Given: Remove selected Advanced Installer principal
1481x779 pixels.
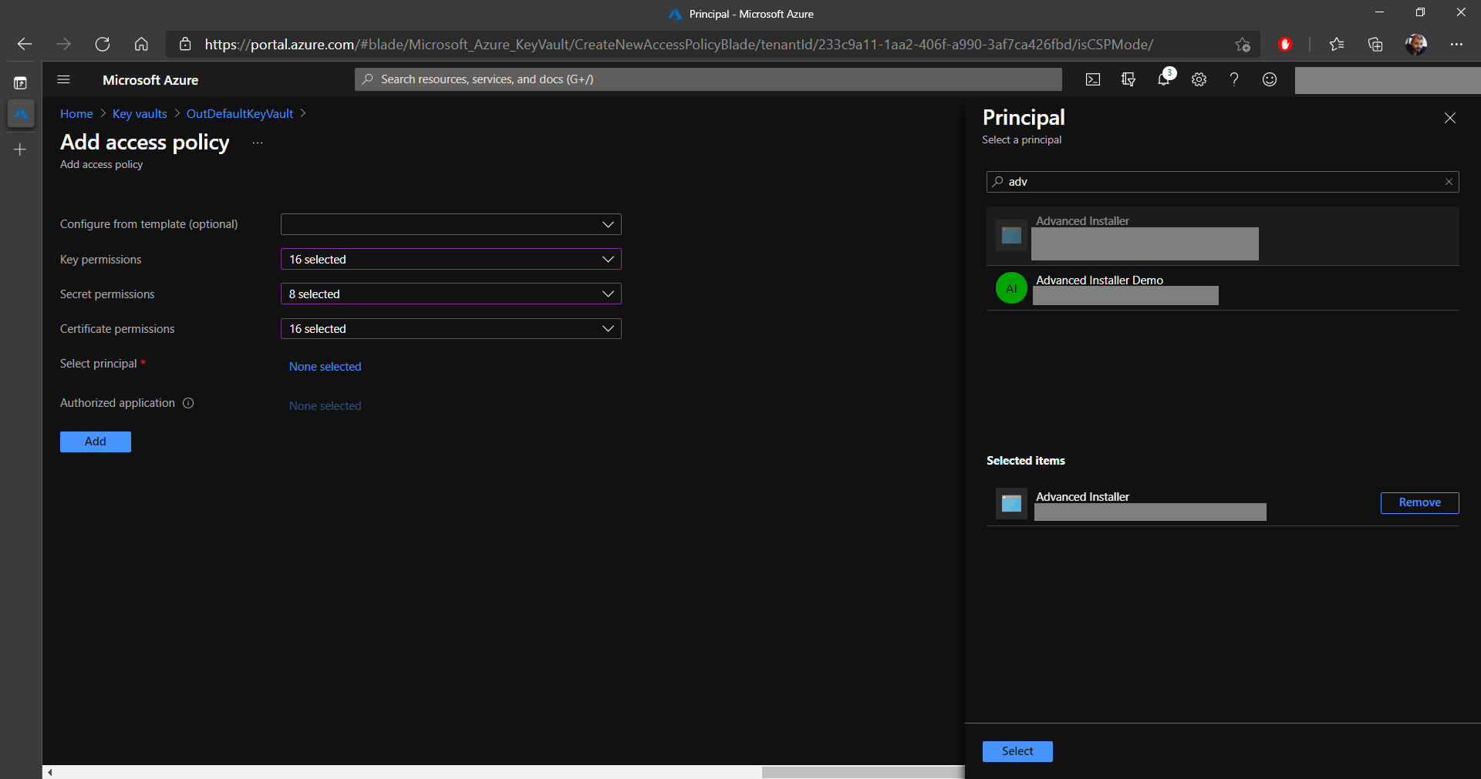Looking at the screenshot, I should click(1419, 502).
